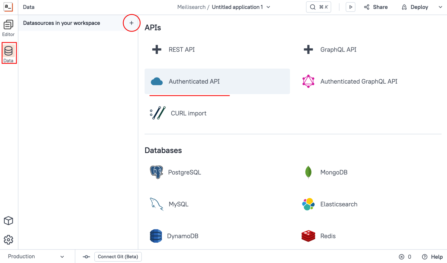Open workspace settings via the gear icon
The image size is (447, 263).
tap(8, 239)
